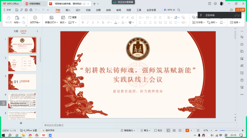Image resolution: width=247 pixels, height=138 pixels.
Task: Select slide 3 thumbnail 实践安排
Action: coord(22,82)
